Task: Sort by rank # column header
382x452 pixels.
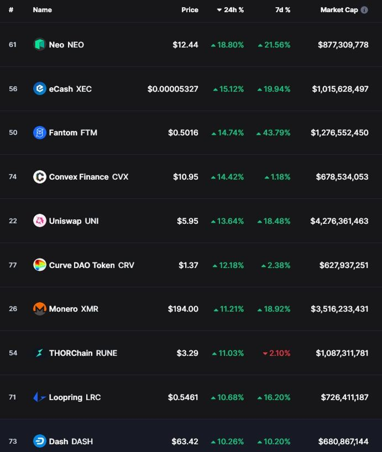Action: coord(11,10)
